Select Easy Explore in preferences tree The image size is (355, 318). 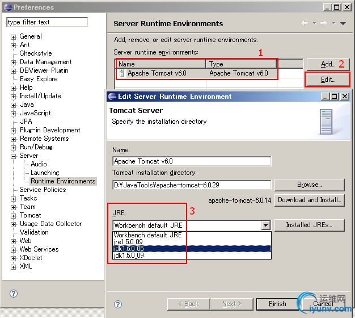tap(39, 79)
